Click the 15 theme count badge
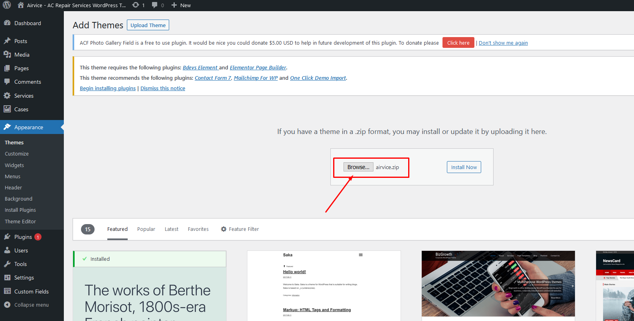634x321 pixels. [88, 229]
